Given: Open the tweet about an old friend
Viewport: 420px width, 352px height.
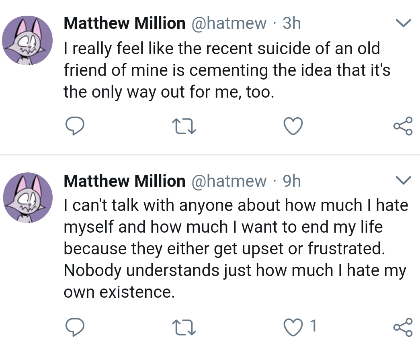Looking at the screenshot, I should point(225,71).
